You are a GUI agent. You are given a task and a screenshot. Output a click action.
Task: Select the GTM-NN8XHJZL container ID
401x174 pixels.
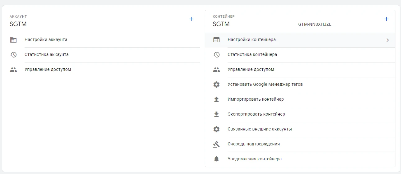pos(315,25)
